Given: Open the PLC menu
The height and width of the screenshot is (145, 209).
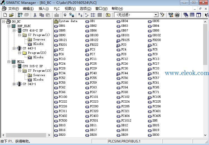Looking at the screenshot, I should pyautogui.click(x=57, y=9).
